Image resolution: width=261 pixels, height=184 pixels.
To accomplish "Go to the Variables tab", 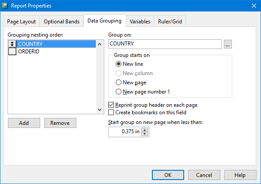I will tap(140, 21).
